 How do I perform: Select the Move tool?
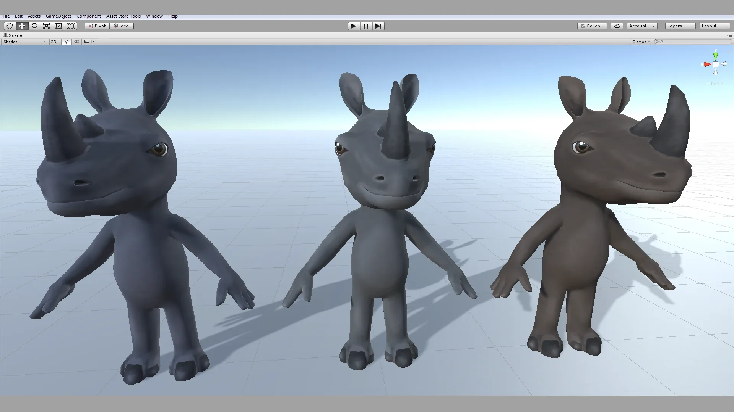pyautogui.click(x=22, y=26)
